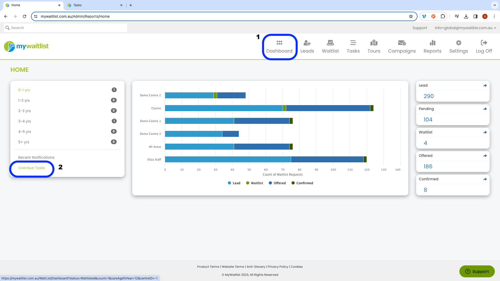
Task: Click the Log Off exit icon
Action: (x=484, y=43)
